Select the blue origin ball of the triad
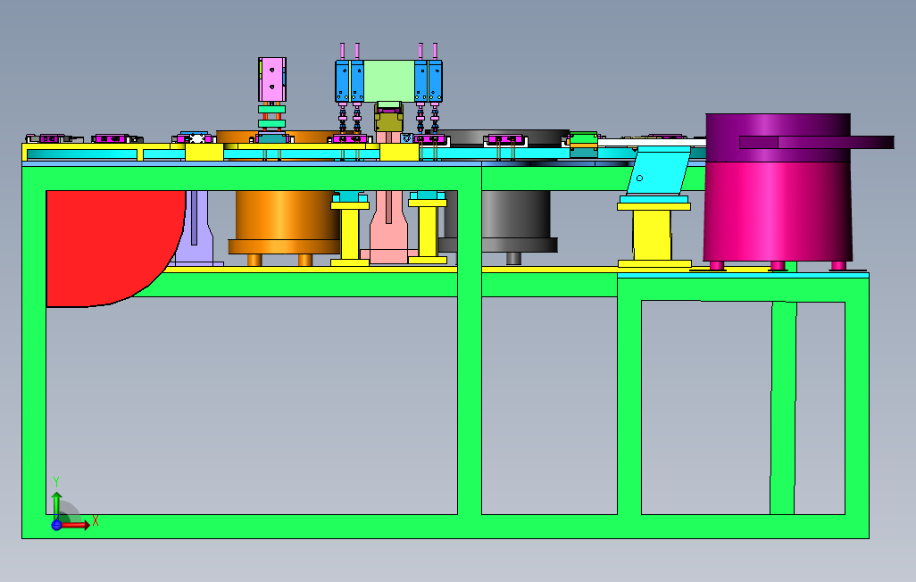This screenshot has width=916, height=582. coord(56,526)
